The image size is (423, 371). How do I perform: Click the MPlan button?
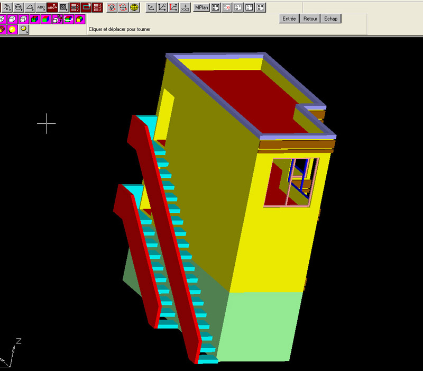click(x=201, y=7)
